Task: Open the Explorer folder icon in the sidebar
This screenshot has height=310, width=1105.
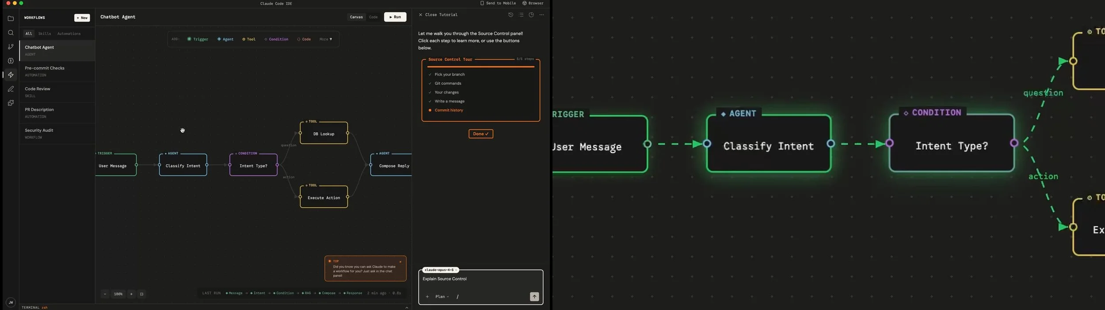Action: pyautogui.click(x=11, y=19)
